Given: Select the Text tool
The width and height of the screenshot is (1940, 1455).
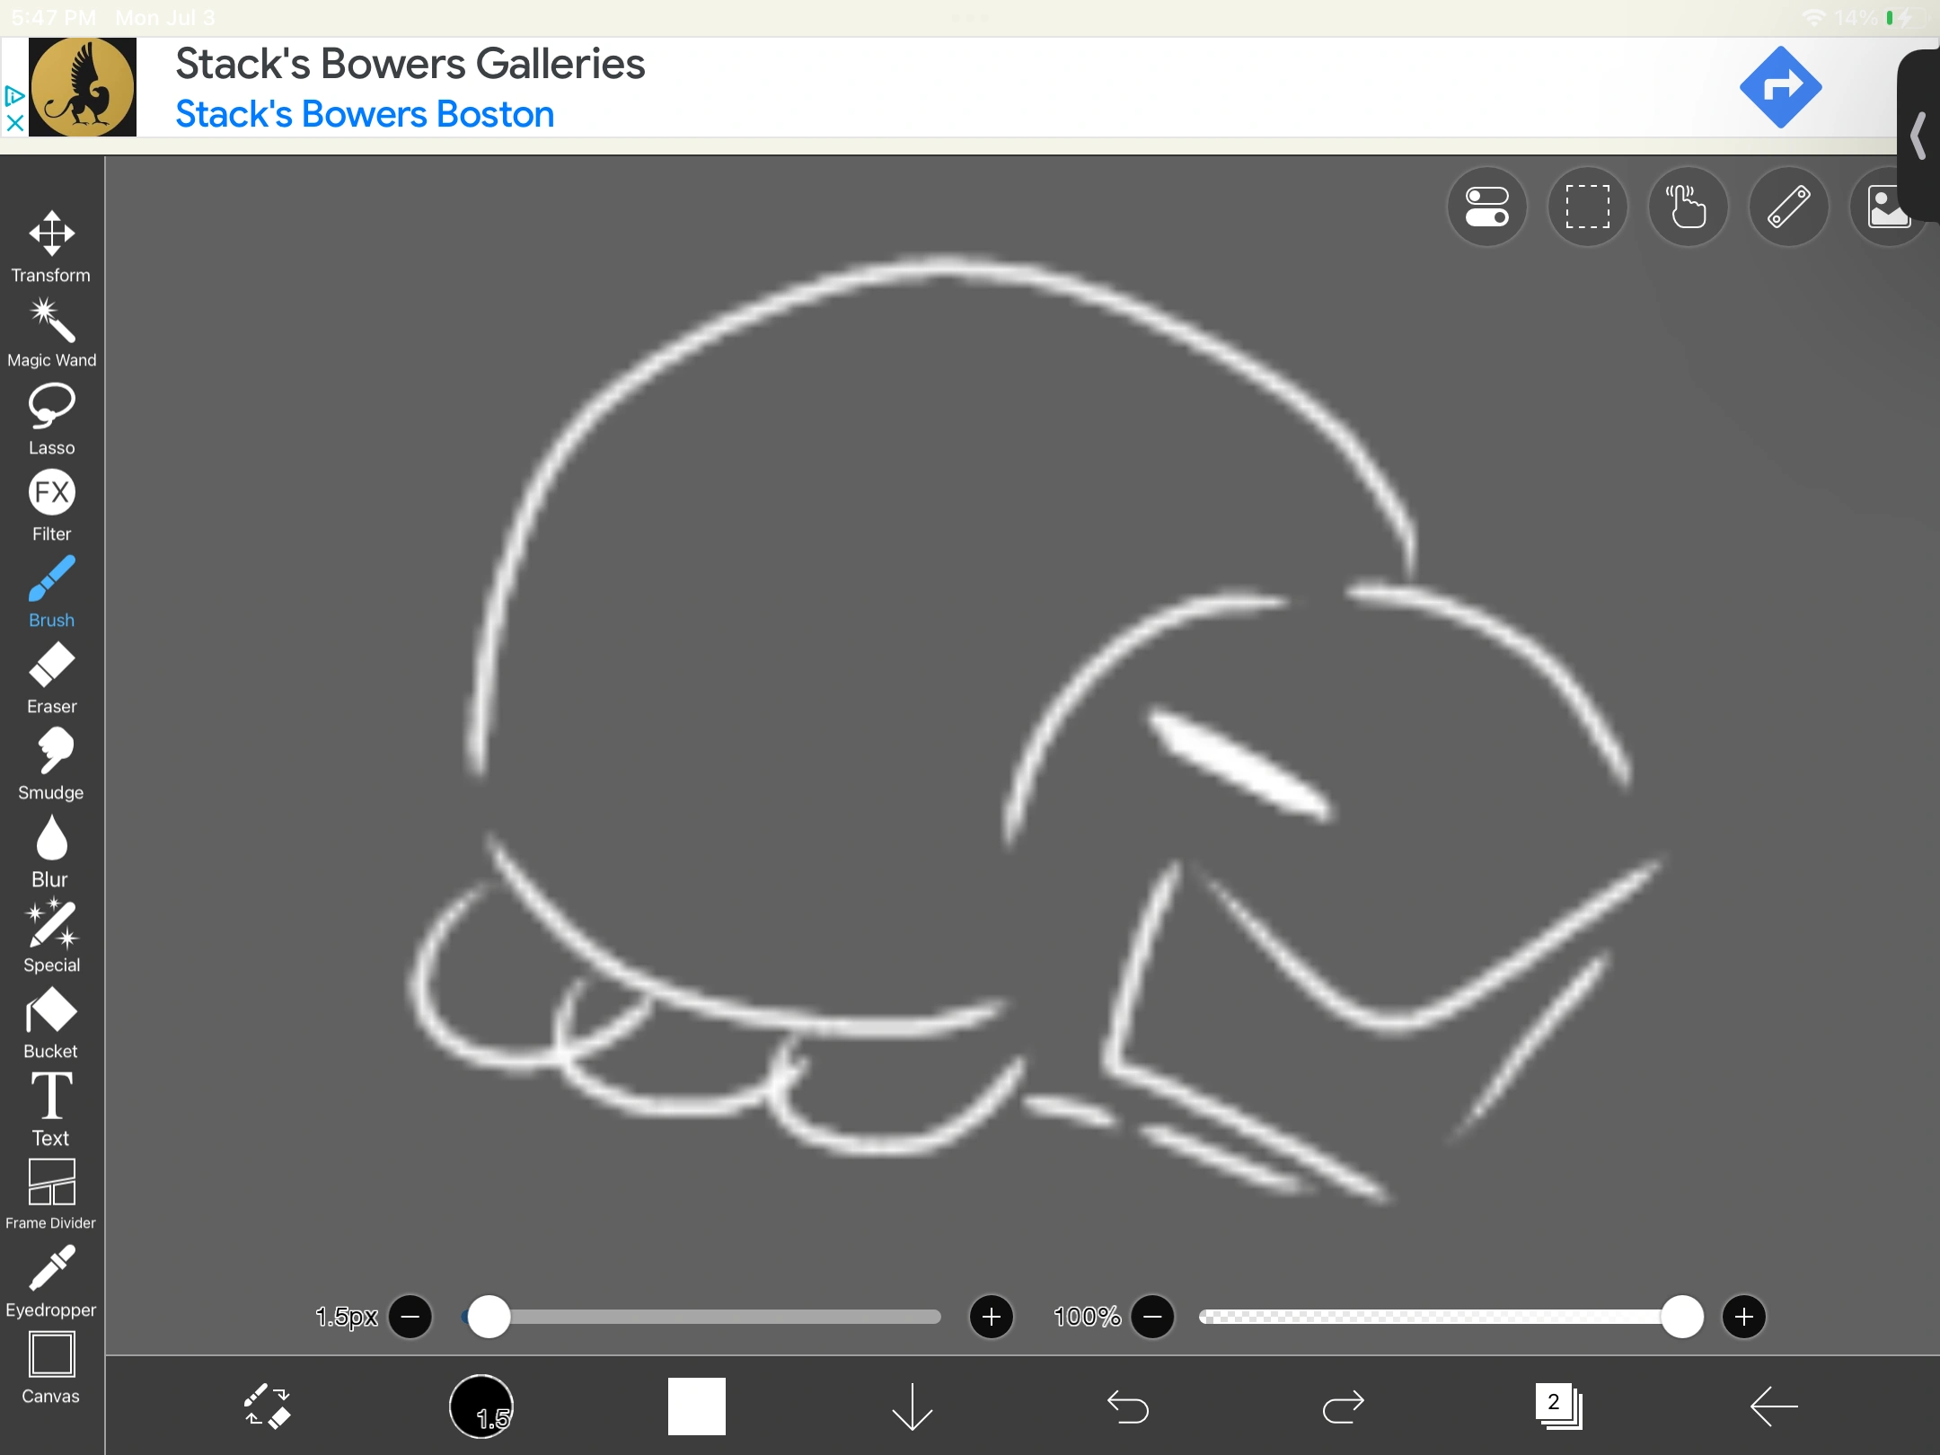Looking at the screenshot, I should [x=51, y=1108].
